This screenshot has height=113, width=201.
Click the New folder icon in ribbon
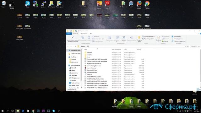[139, 37]
